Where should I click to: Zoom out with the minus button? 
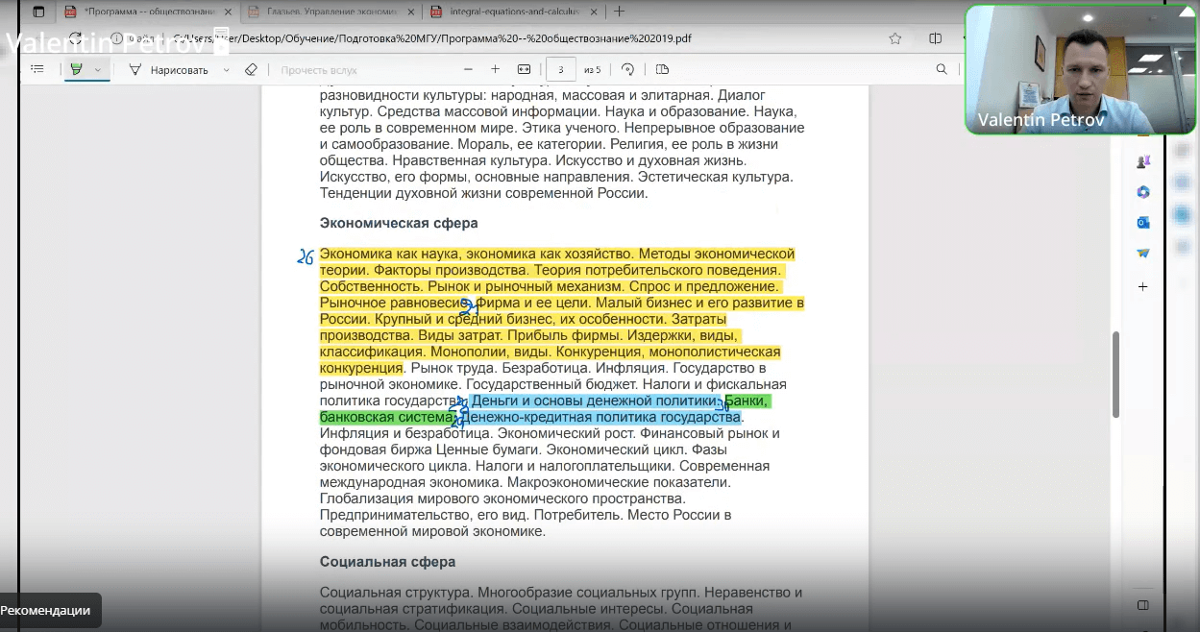(x=468, y=69)
